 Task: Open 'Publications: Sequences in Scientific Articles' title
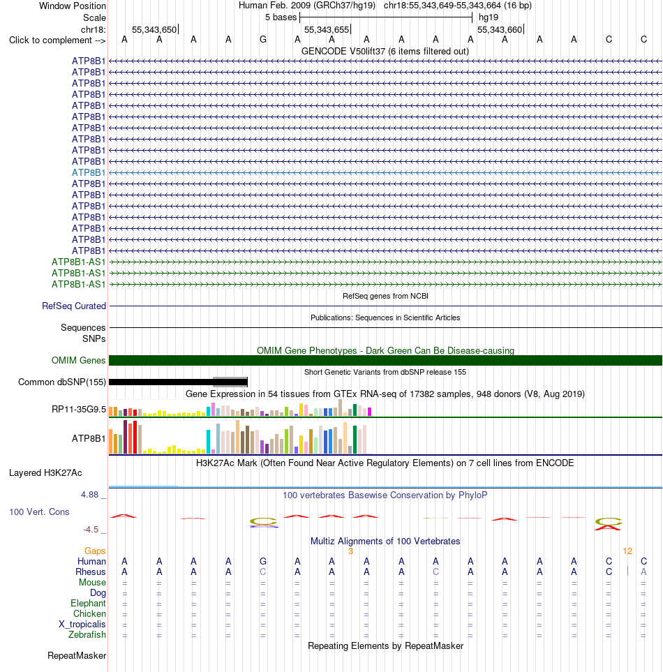coord(385,318)
